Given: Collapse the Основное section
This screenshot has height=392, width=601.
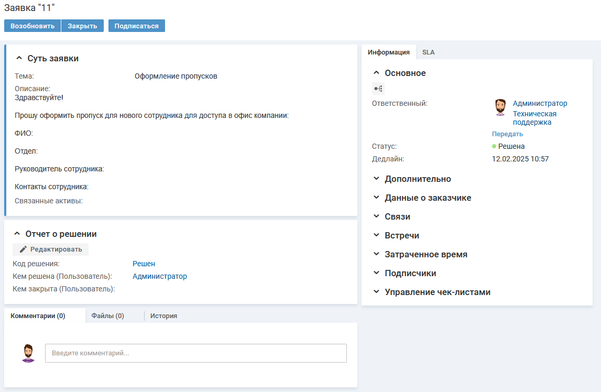Looking at the screenshot, I should point(376,73).
